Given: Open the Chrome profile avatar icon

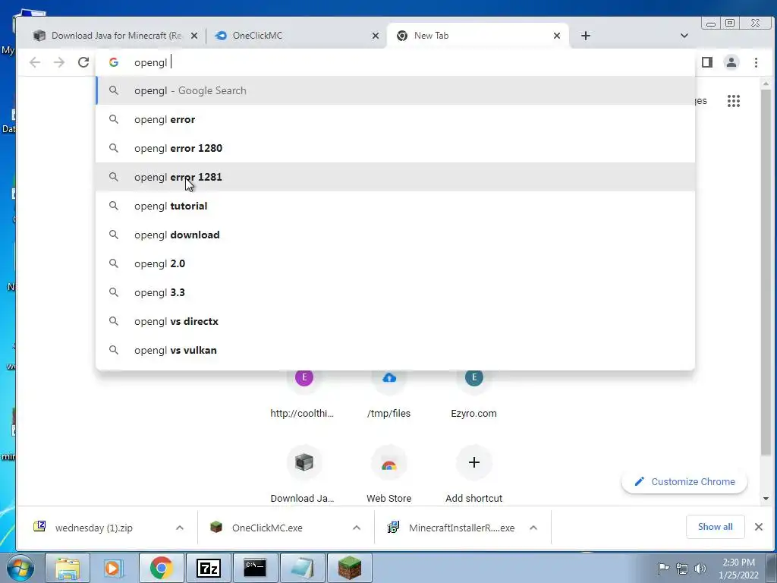Looking at the screenshot, I should click(x=731, y=62).
